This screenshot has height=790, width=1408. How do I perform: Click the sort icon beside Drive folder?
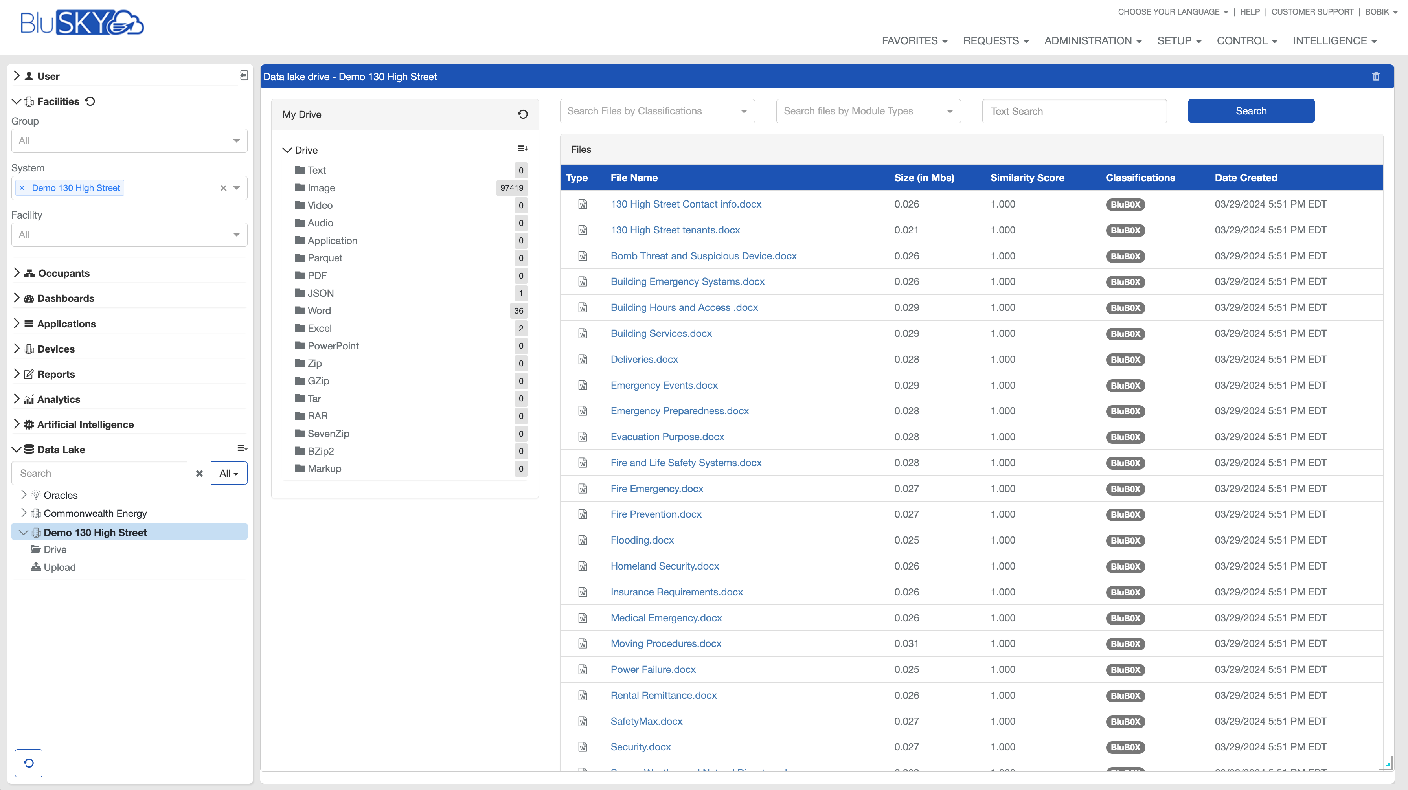pyautogui.click(x=522, y=149)
